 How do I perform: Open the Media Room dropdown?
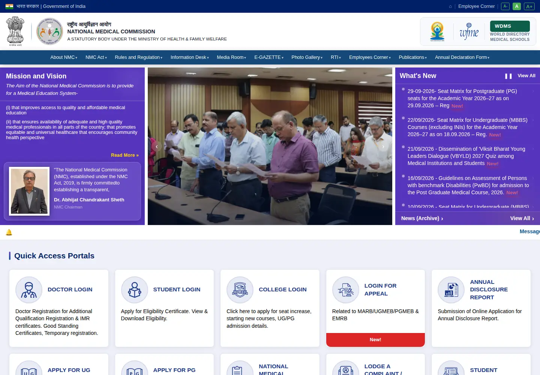[231, 57]
